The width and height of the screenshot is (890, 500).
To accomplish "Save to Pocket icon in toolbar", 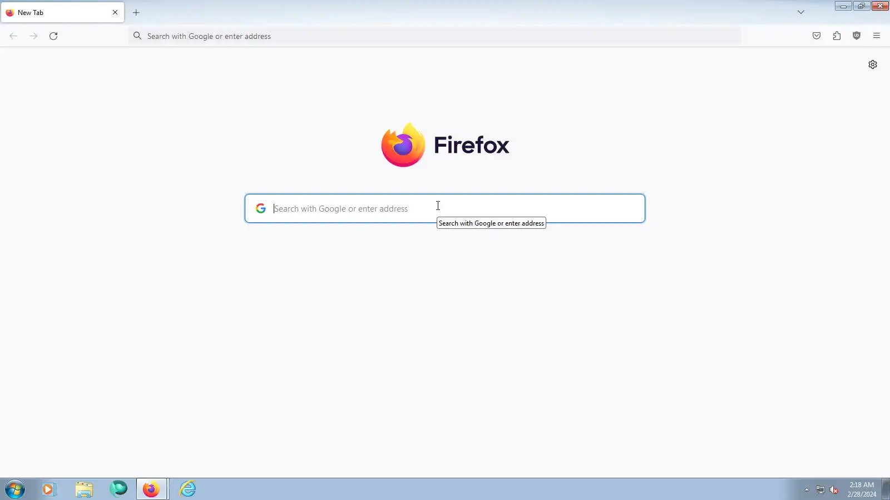I will click(817, 36).
